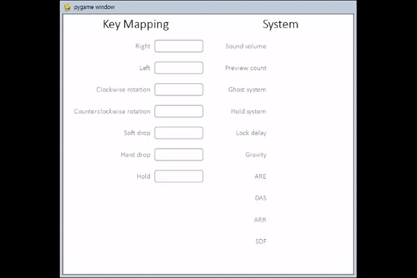Click the Hard drop label text
Viewport: 417px width, 278px height.
pyautogui.click(x=136, y=155)
